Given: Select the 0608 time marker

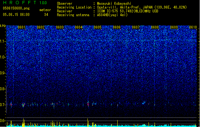Looking at the screenshot, I should click(x=155, y=27).
